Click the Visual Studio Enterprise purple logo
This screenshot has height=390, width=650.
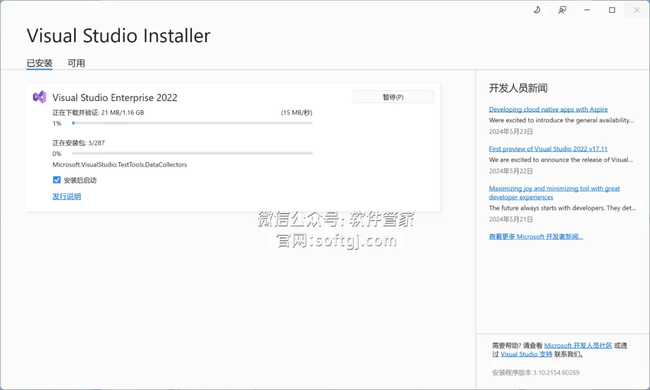[39, 97]
